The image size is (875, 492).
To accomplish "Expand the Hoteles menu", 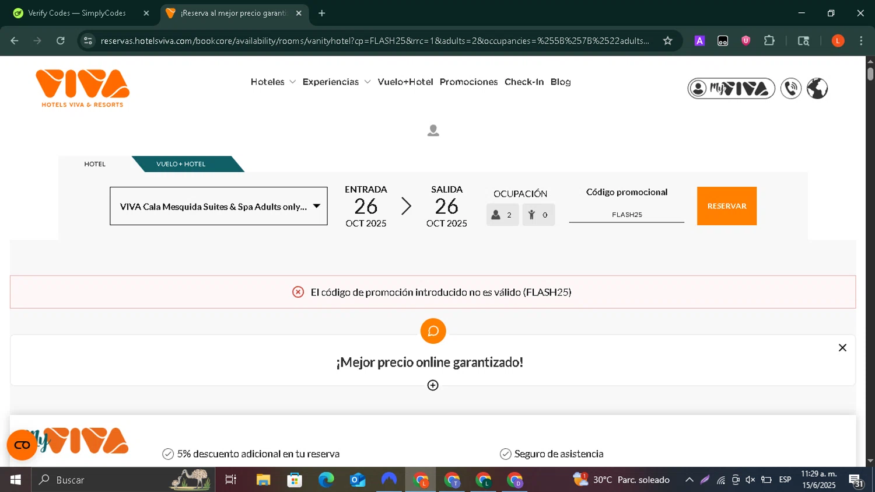I will [273, 82].
